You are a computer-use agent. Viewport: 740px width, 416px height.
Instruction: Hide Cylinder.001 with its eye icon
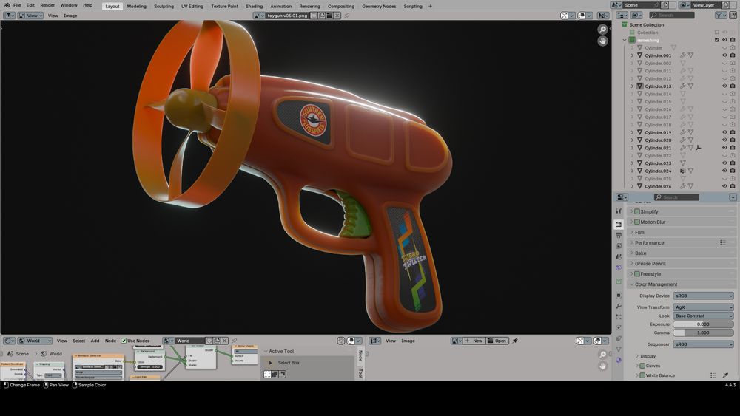tap(724, 55)
